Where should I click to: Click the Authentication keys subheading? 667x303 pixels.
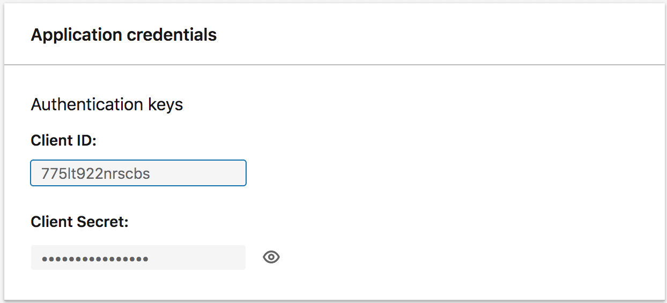(107, 104)
